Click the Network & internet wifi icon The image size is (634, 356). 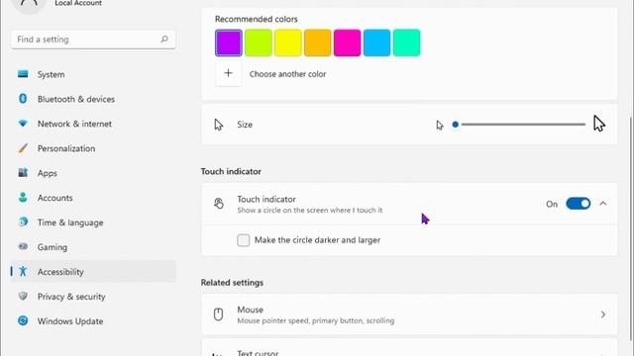pos(23,123)
